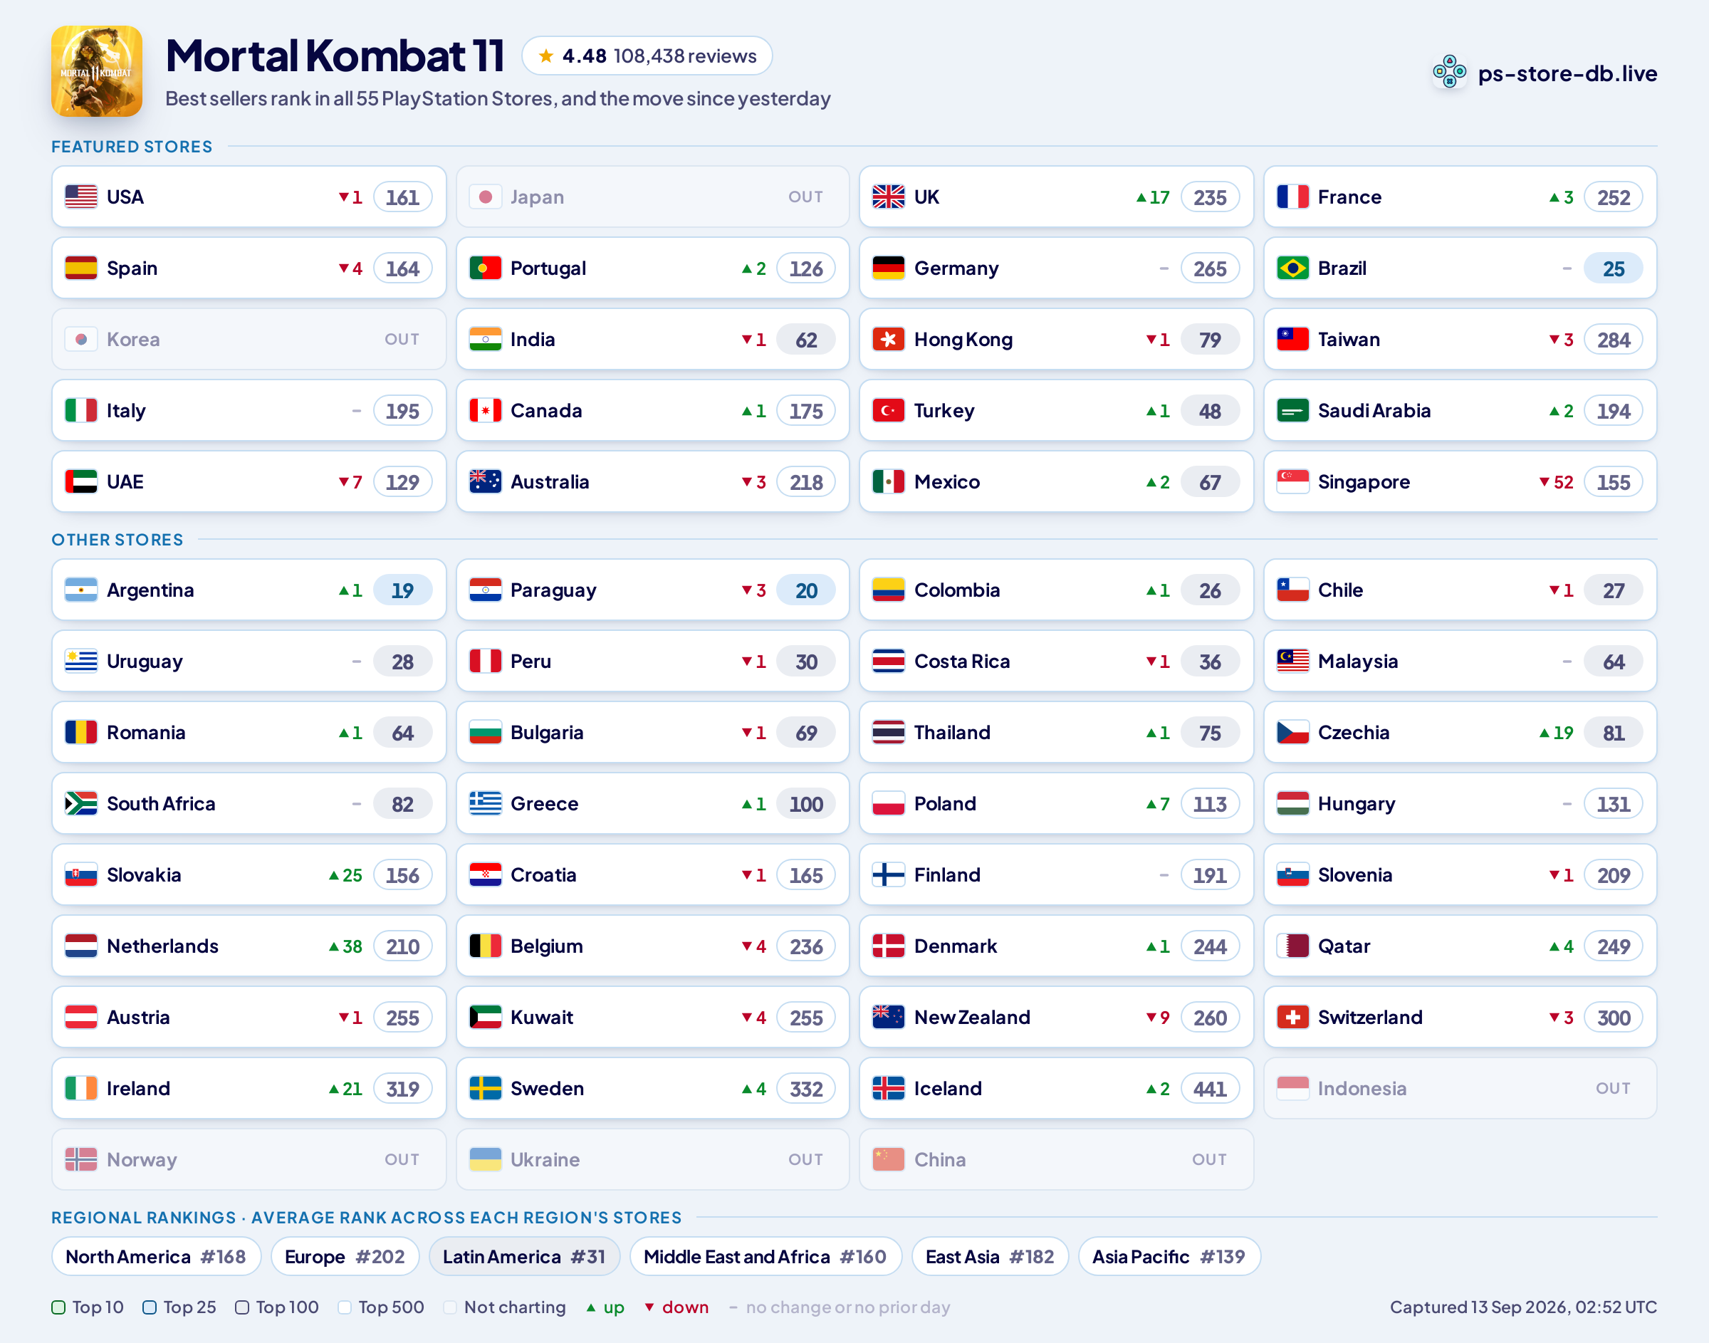Open the 108,438 reviews rating badge
The width and height of the screenshot is (1709, 1343).
[x=647, y=56]
